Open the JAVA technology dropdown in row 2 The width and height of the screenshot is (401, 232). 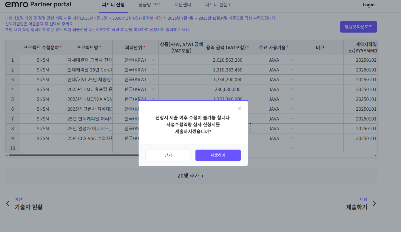(x=291, y=69)
